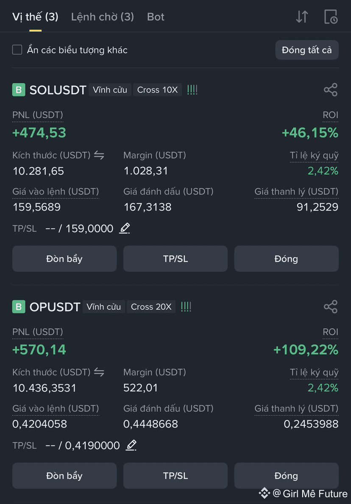The height and width of the screenshot is (504, 351).
Task: Edit OPUSDT TP/SL pencil icon
Action: click(x=131, y=445)
